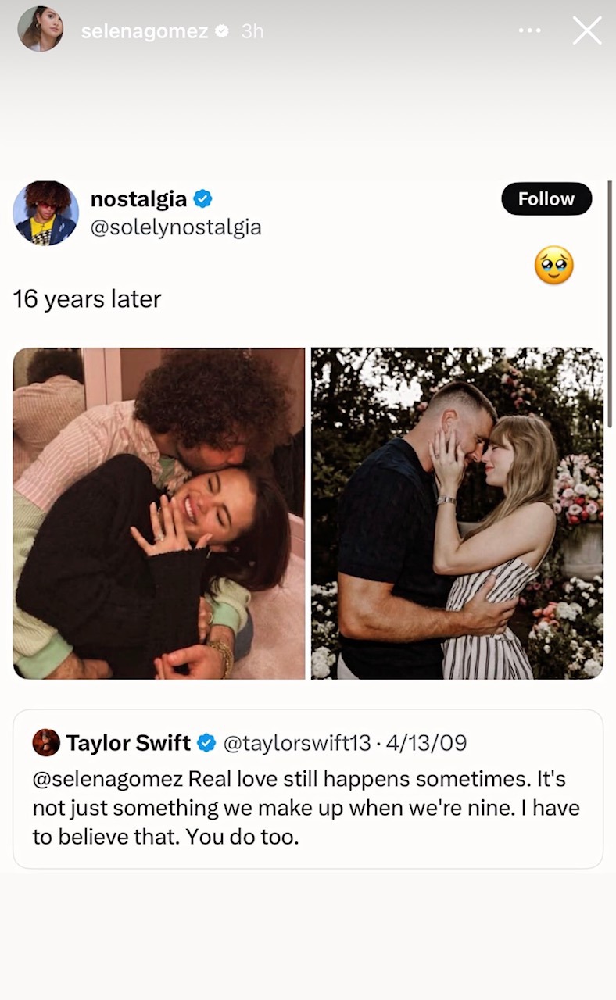This screenshot has width=616, height=1000.
Task: Select the selenagomez username at the top
Action: pos(144,30)
